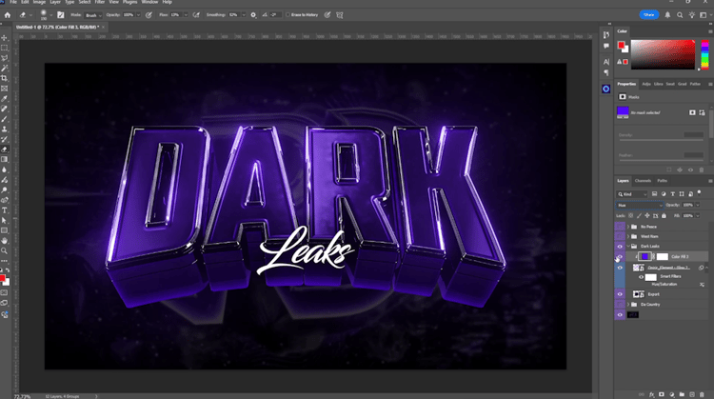
Task: Click the Color Fill 3 mask thumbnail
Action: pyautogui.click(x=663, y=257)
